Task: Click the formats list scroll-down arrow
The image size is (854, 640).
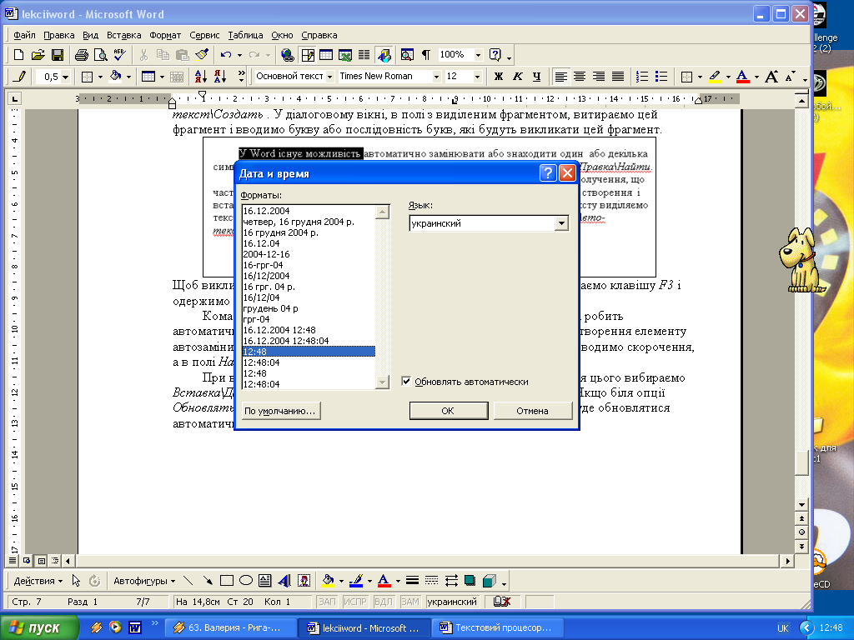Action: pyautogui.click(x=382, y=382)
